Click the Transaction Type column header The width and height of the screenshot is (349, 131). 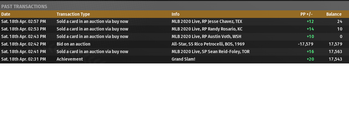(73, 14)
